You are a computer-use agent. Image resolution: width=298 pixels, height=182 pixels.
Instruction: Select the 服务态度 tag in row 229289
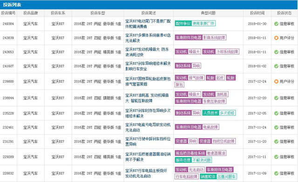(183, 160)
